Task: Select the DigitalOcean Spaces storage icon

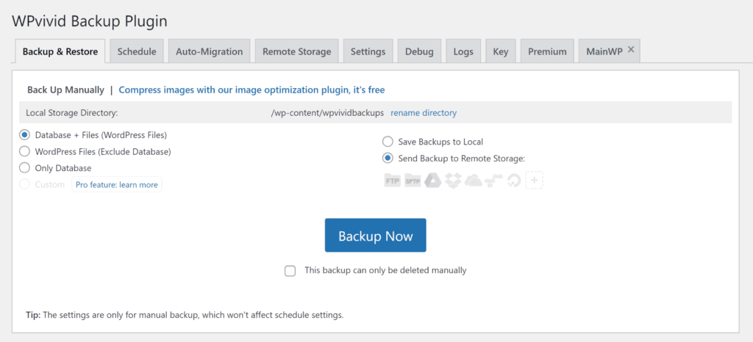Action: [514, 181]
